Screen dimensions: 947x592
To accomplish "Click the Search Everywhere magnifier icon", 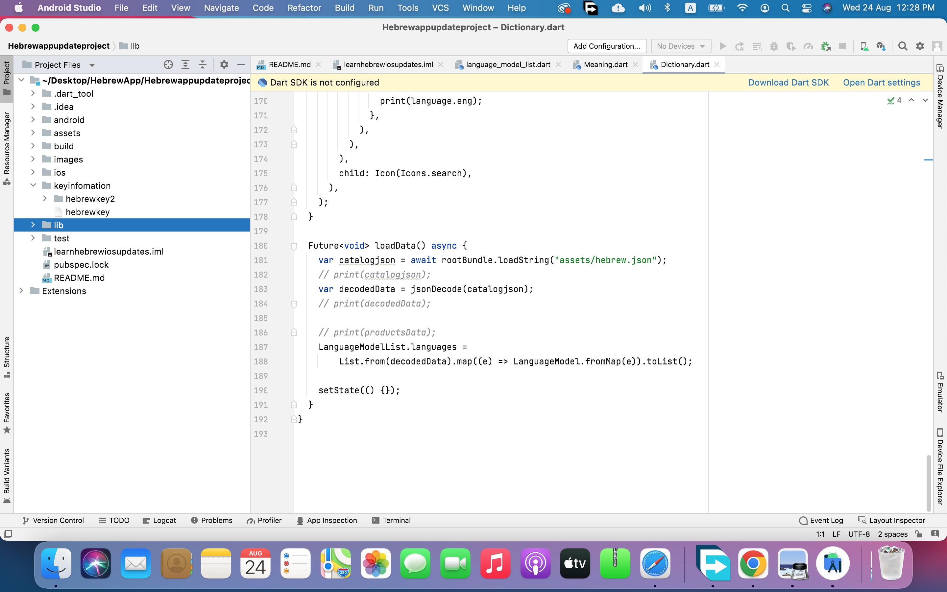I will (x=902, y=46).
